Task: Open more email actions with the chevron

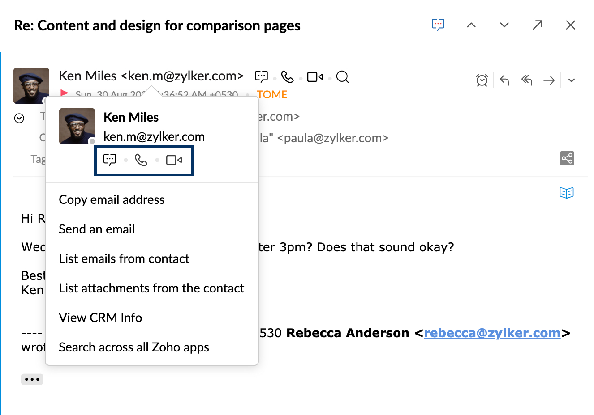Action: (x=572, y=80)
